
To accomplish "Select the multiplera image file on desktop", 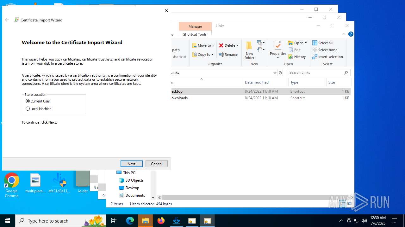I will pyautogui.click(x=35, y=183).
